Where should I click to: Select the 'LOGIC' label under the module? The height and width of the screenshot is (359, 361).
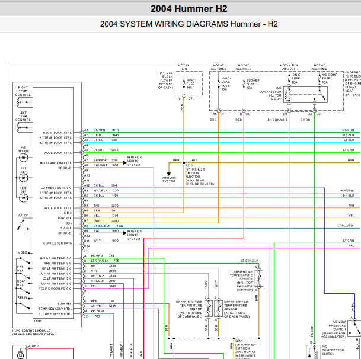tap(37, 321)
